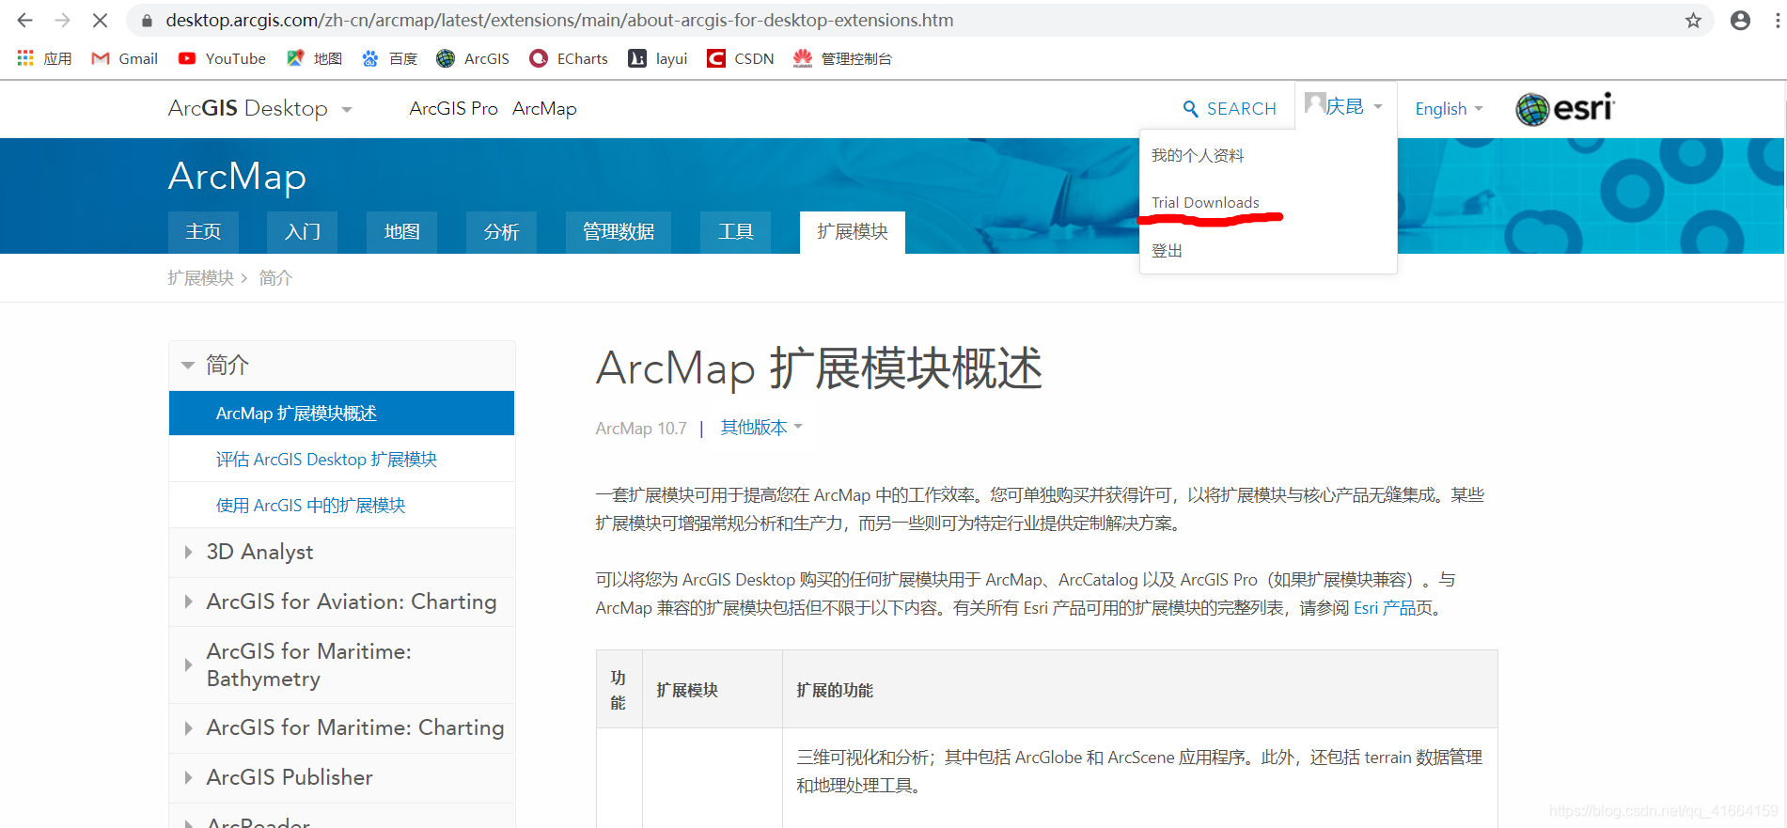Select ArcMap 扩展模块概述 in the sidebar
The height and width of the screenshot is (828, 1787).
click(x=341, y=414)
